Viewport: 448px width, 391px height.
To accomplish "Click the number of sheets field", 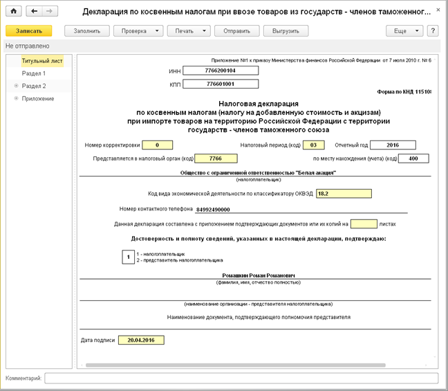I will 364,224.
